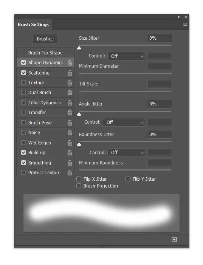Screen dimensions: 203x265
Task: Click the Size Jitter percentage field
Action: click(x=160, y=38)
